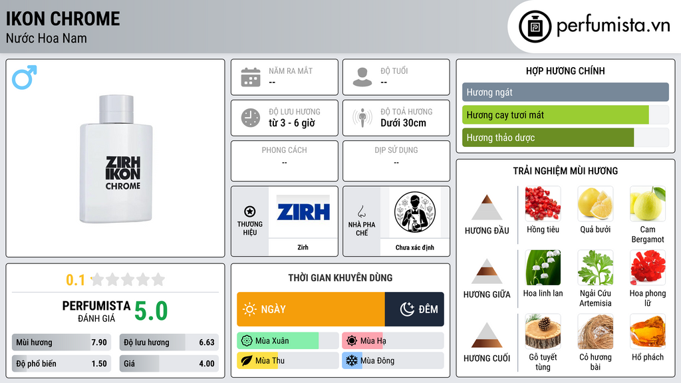Click the Hương đầu pyramid icon
This screenshot has width=681, height=383.
[x=487, y=207]
